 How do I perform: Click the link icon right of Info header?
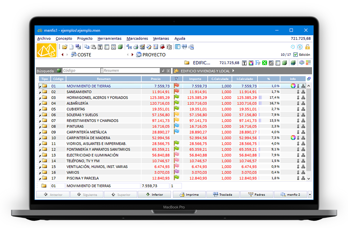click(x=309, y=79)
